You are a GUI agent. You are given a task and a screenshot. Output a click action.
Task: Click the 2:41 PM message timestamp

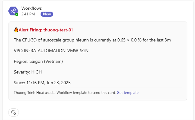point(28,14)
